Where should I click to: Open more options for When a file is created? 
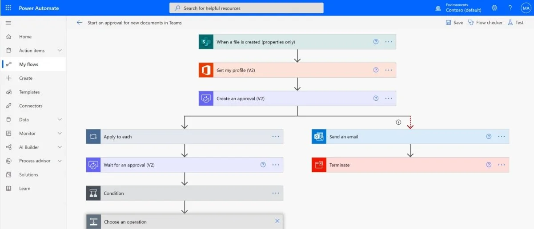point(389,42)
